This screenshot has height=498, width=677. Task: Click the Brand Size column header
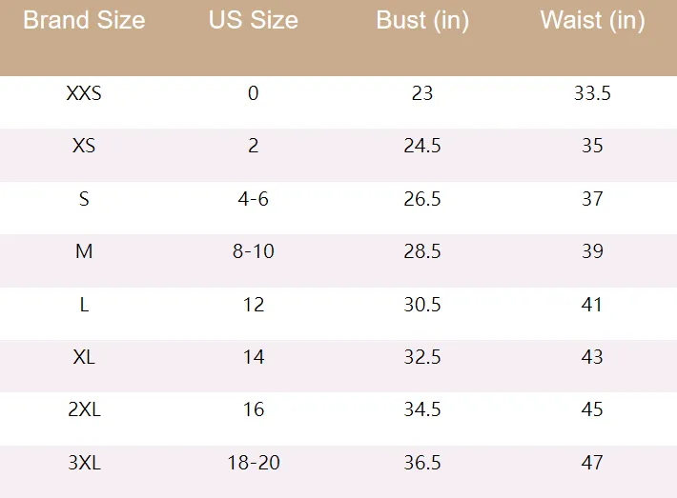[84, 21]
